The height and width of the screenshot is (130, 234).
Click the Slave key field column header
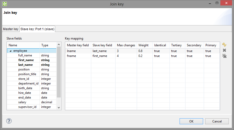[102, 45]
